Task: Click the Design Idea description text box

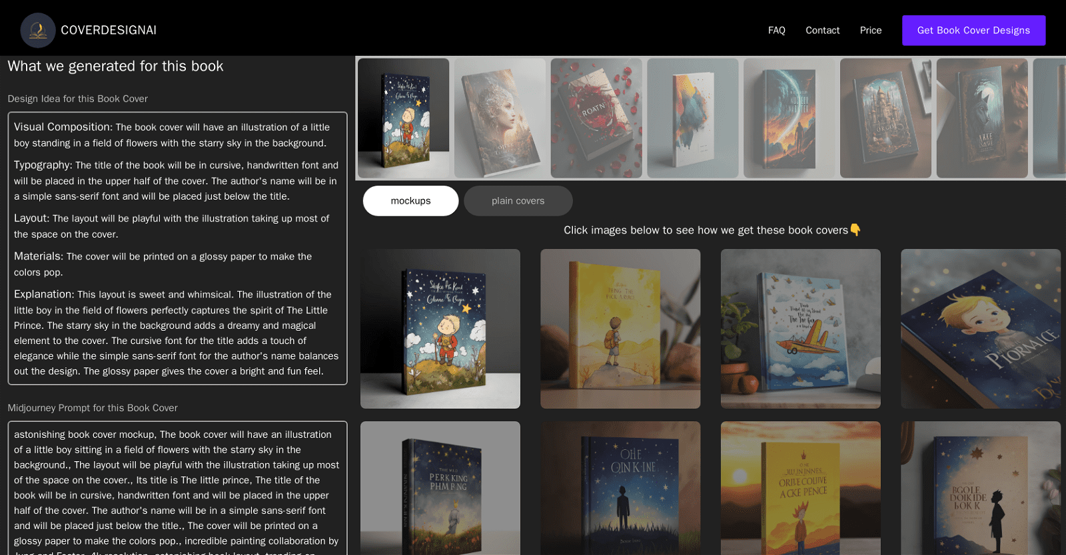Action: pyautogui.click(x=177, y=248)
